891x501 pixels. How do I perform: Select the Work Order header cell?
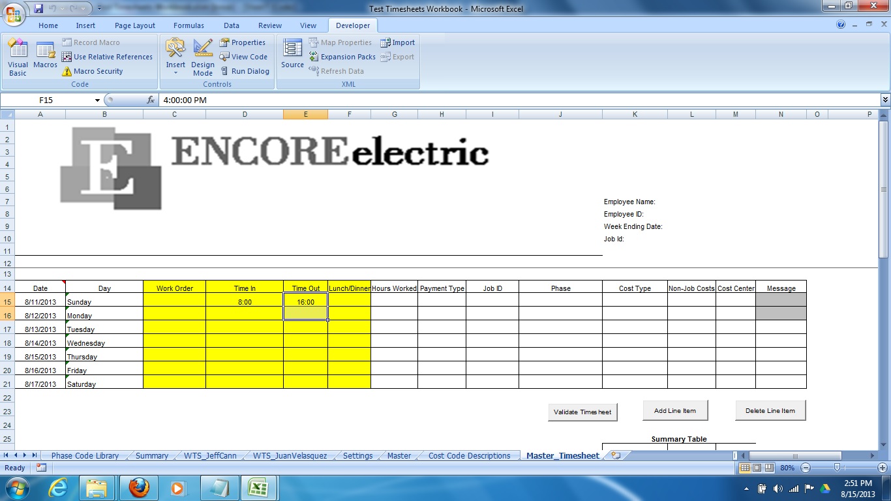(x=174, y=288)
